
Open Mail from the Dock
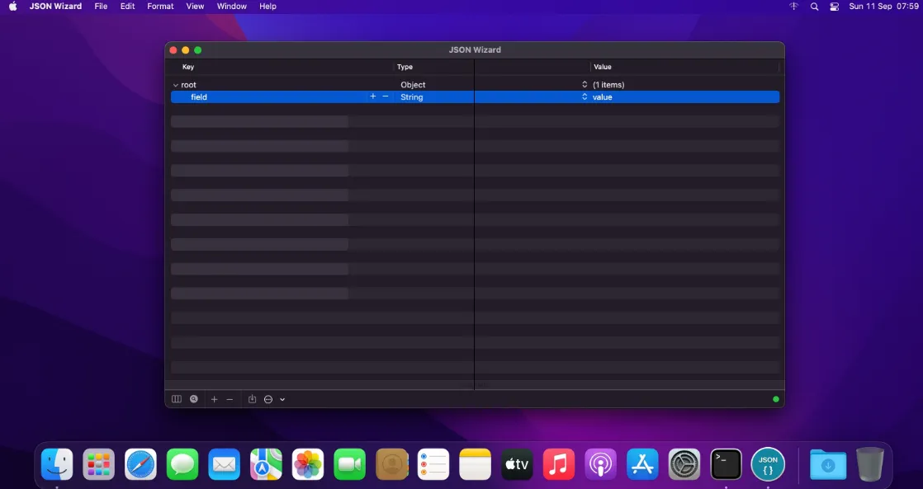(225, 464)
